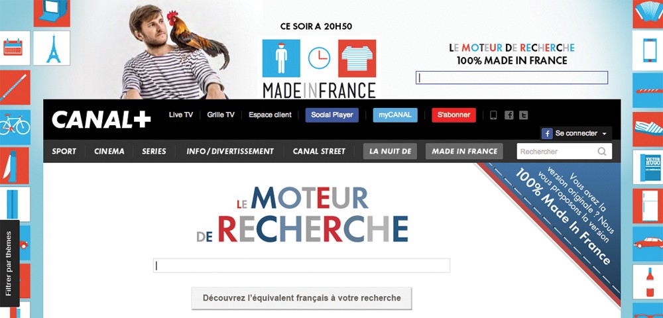Click the S'abonner button

coord(453,115)
